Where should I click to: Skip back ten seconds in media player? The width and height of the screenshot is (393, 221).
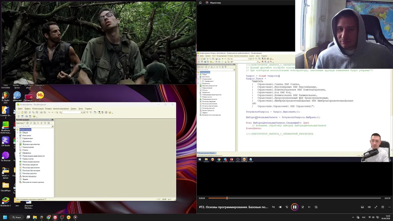pyautogui.click(x=287, y=207)
